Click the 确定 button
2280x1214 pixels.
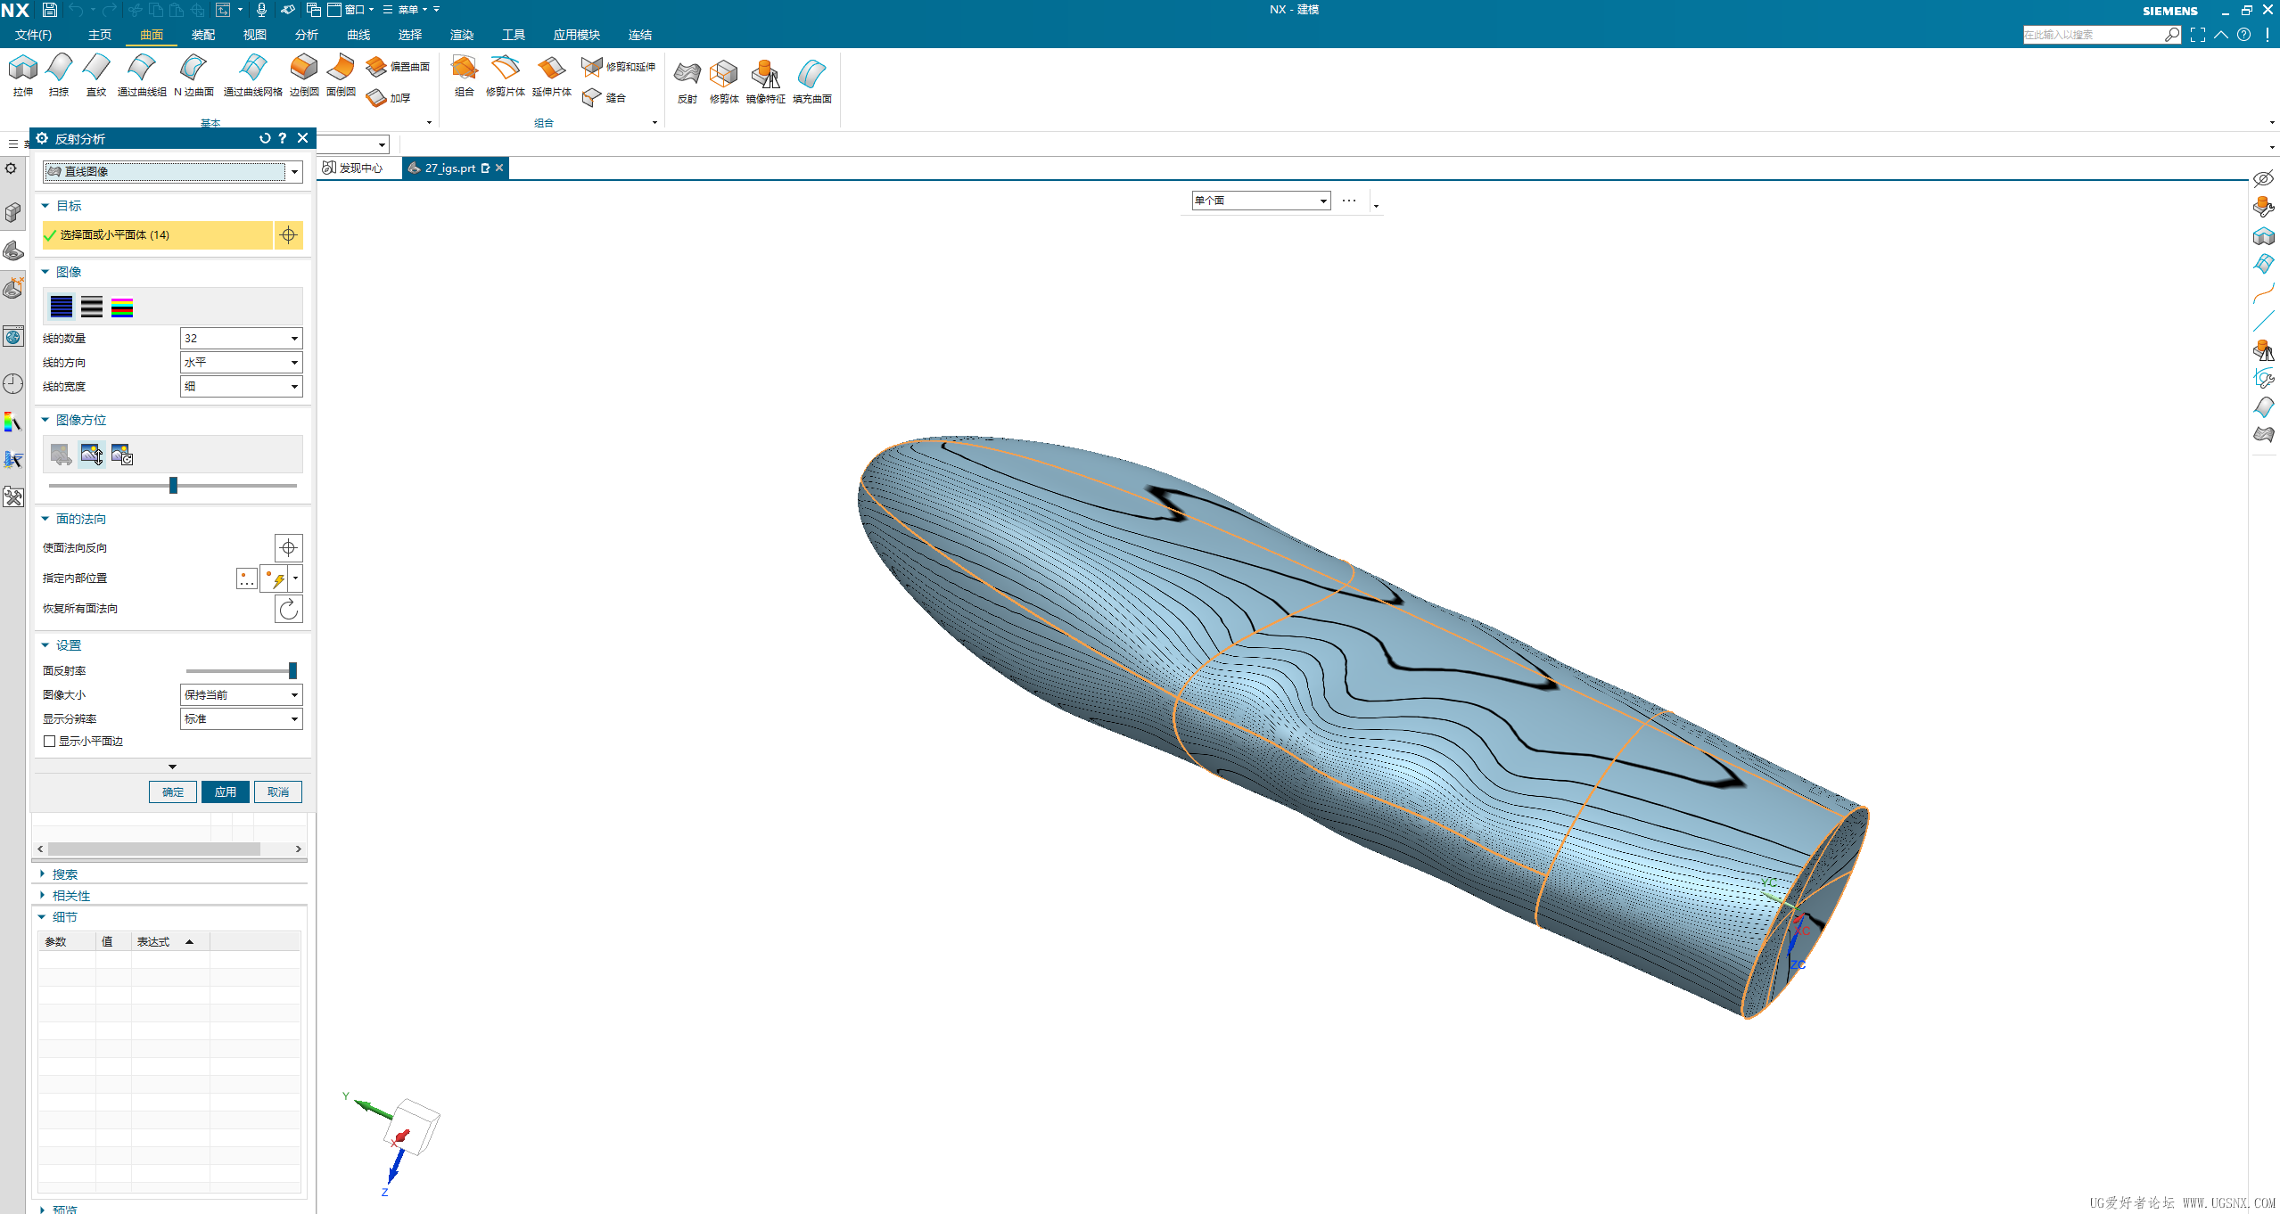pyautogui.click(x=173, y=792)
